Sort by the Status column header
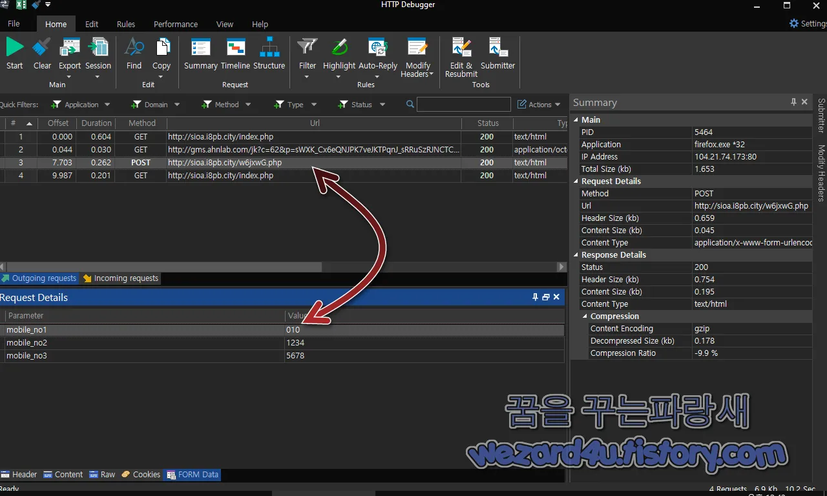This screenshot has height=496, width=827. (488, 123)
